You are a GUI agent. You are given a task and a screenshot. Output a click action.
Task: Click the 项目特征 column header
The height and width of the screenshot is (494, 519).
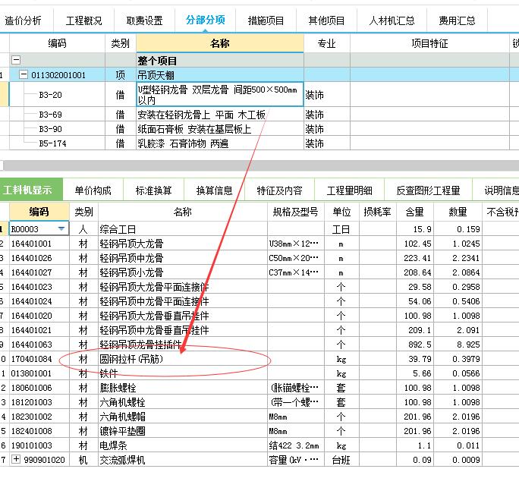coord(429,43)
